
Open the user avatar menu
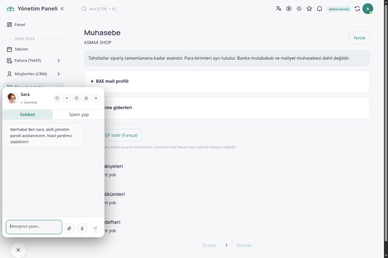pyautogui.click(x=368, y=9)
